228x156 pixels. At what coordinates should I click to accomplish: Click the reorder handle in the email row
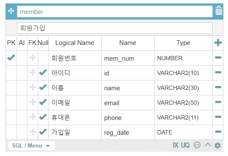(x=33, y=102)
